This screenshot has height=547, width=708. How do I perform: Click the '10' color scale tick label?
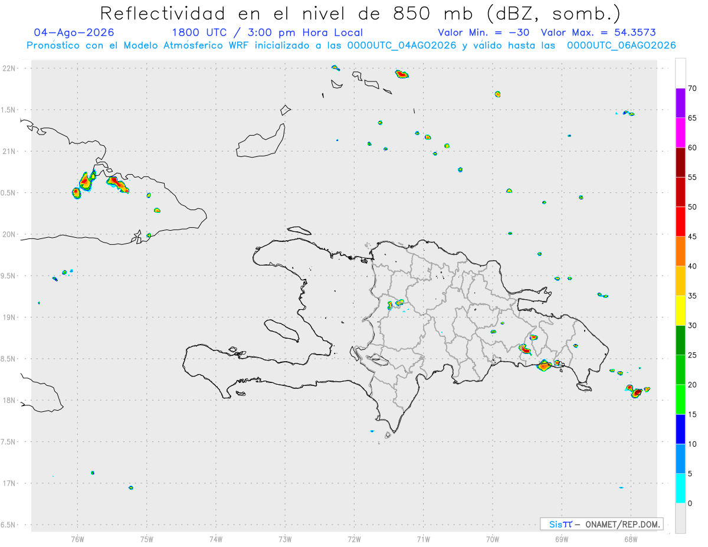tap(692, 444)
